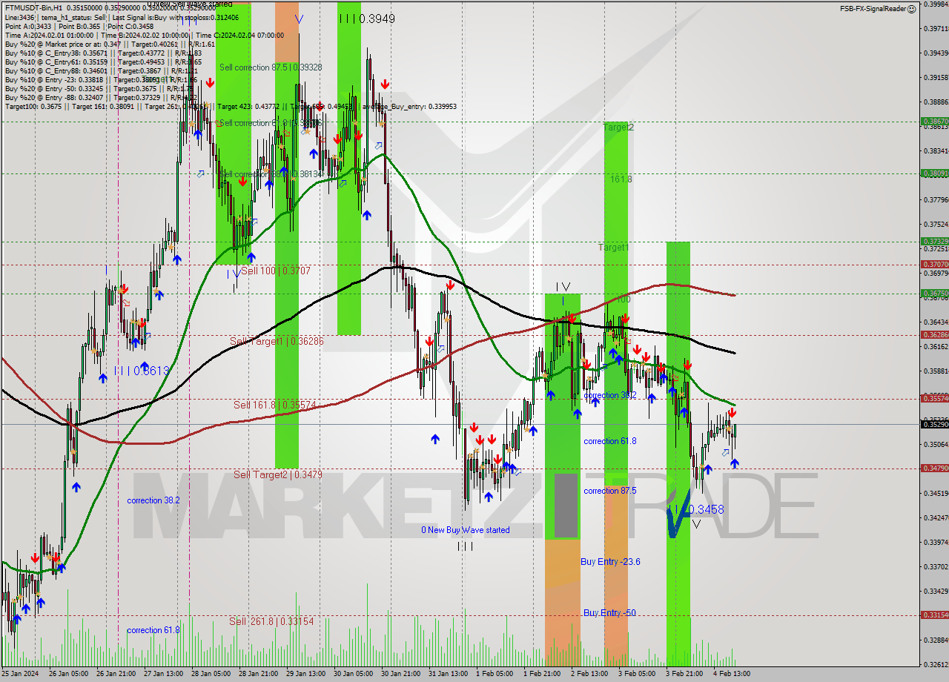This screenshot has width=949, height=682.
Task: Click the 'Buy Entry -50' label
Action: point(609,613)
